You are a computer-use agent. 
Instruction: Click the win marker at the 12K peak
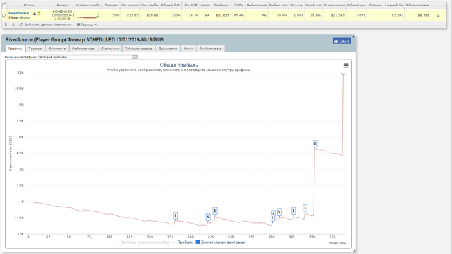pos(343,74)
